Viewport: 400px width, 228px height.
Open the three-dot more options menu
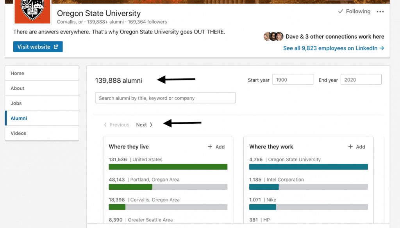click(x=380, y=11)
